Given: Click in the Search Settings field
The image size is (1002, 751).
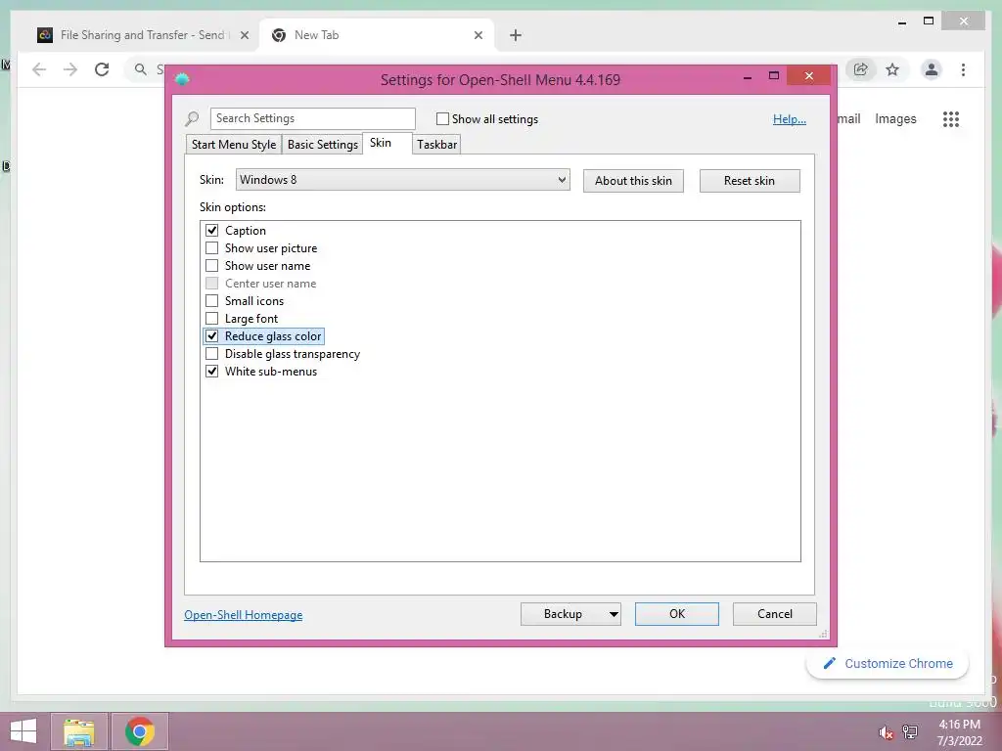Looking at the screenshot, I should point(312,118).
